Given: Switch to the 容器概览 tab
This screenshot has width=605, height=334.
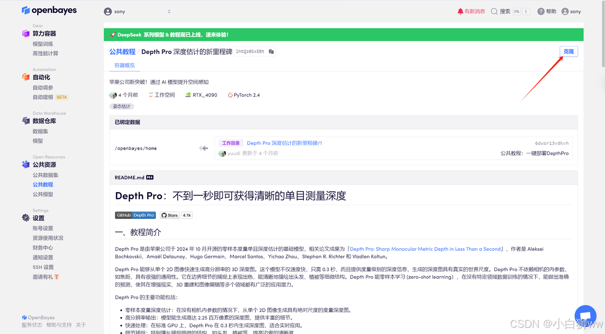Looking at the screenshot, I should pyautogui.click(x=124, y=65).
